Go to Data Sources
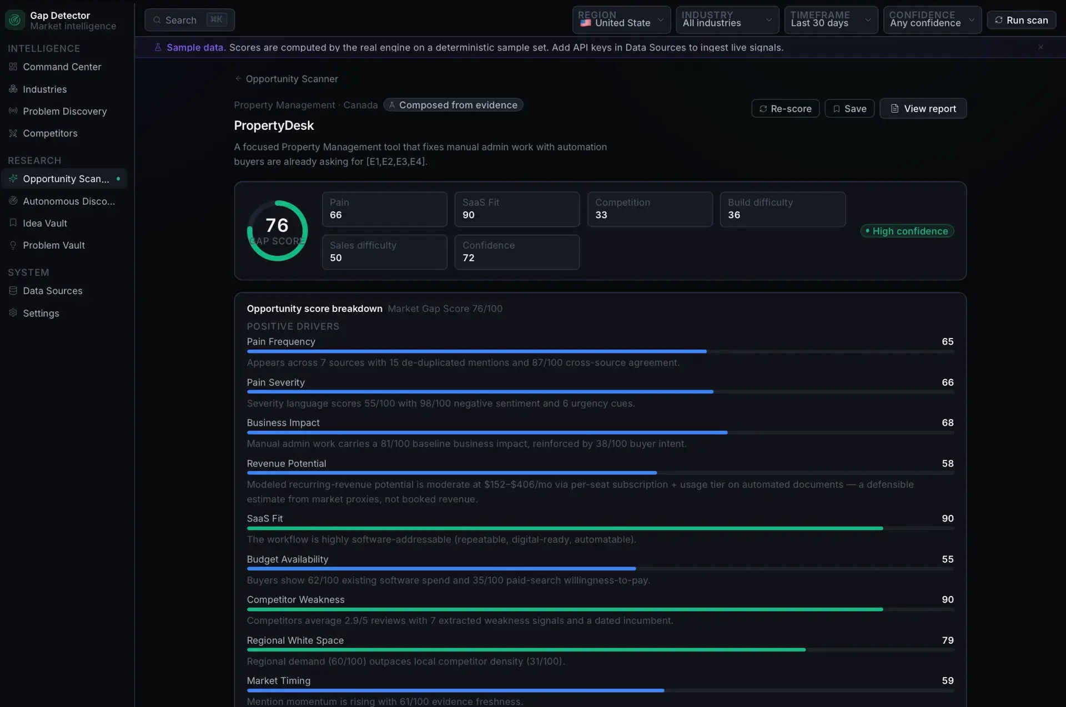Screen dimensions: 1066x707 tap(64, 291)
